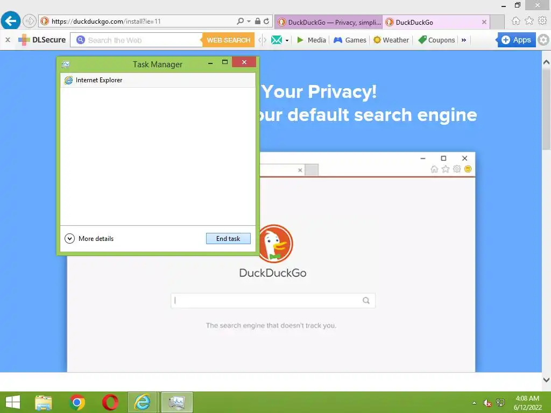551x413 pixels.
Task: Refresh the page with the reload icon
Action: pos(266,21)
